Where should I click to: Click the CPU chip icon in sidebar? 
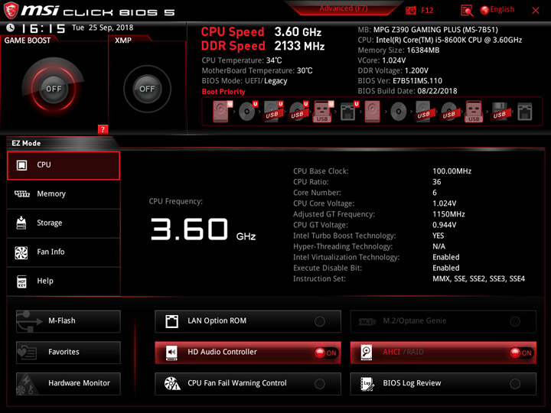click(x=21, y=165)
